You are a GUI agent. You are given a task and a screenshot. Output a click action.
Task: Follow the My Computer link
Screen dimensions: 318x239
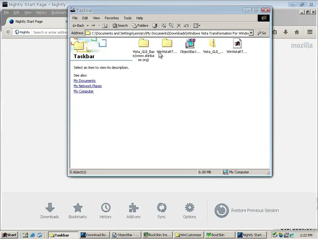[84, 91]
